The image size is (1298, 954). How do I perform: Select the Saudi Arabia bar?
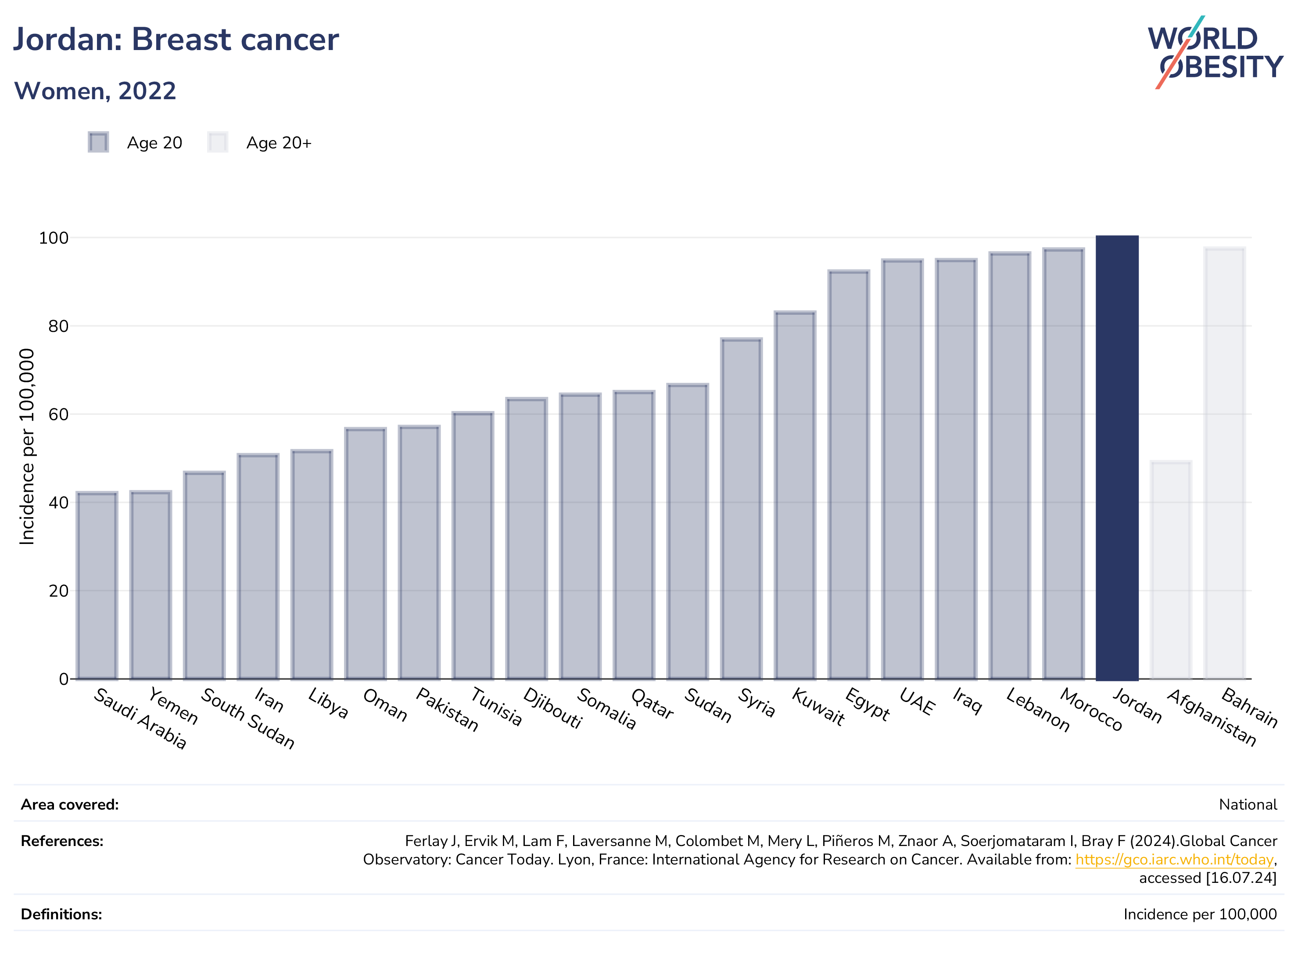point(97,586)
